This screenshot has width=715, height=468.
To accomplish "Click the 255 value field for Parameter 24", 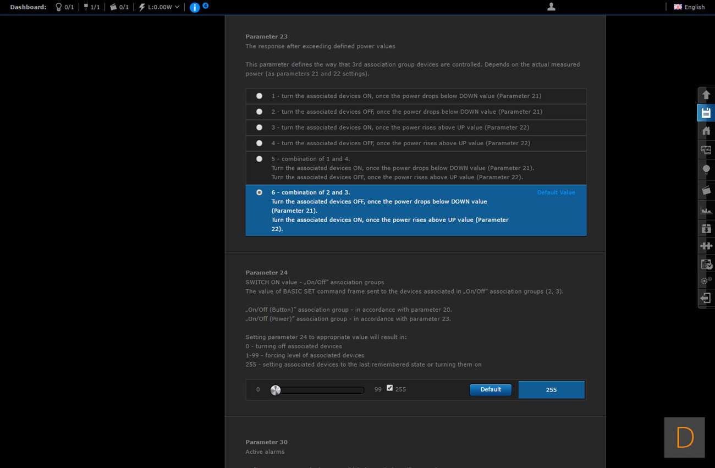I will (x=551, y=390).
